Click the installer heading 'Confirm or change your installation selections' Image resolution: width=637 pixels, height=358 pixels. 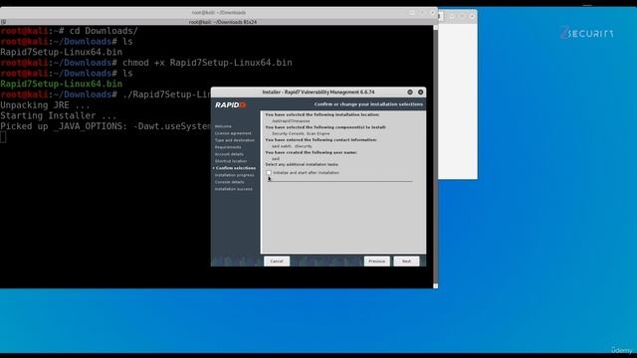[x=368, y=104]
